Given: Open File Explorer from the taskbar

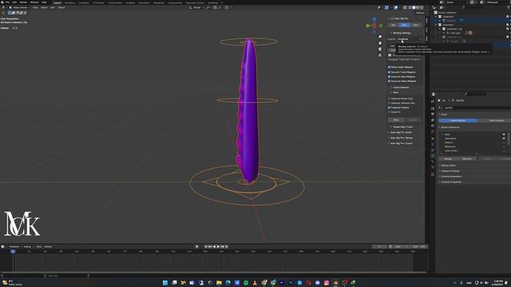Looking at the screenshot, I should click(219, 283).
